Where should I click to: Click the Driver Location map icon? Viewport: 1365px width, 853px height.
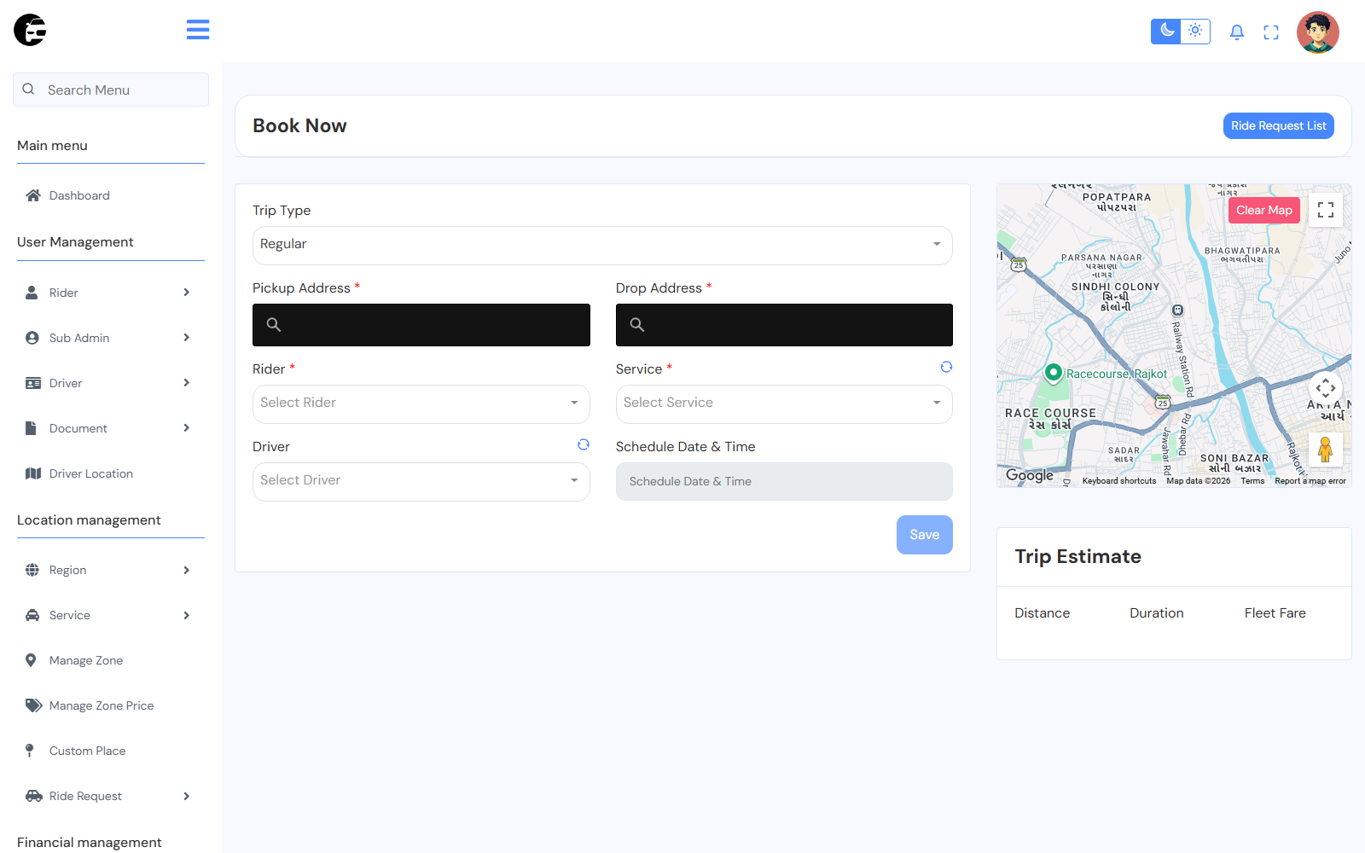pyautogui.click(x=33, y=473)
